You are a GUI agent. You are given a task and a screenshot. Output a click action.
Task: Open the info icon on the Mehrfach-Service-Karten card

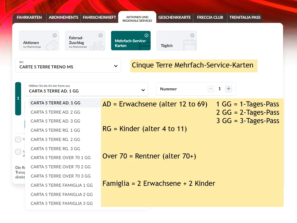click(x=146, y=35)
